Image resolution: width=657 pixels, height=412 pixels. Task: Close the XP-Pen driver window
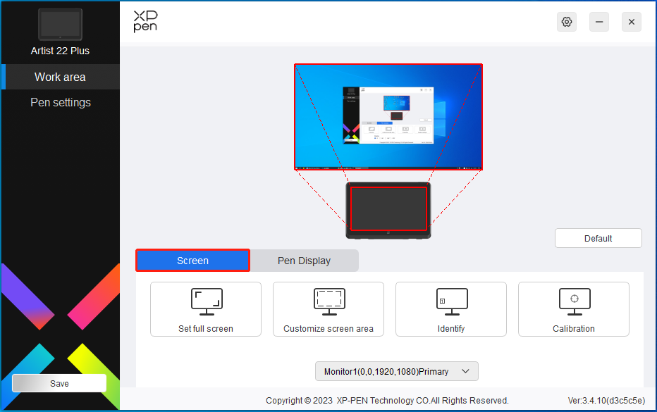click(x=632, y=22)
